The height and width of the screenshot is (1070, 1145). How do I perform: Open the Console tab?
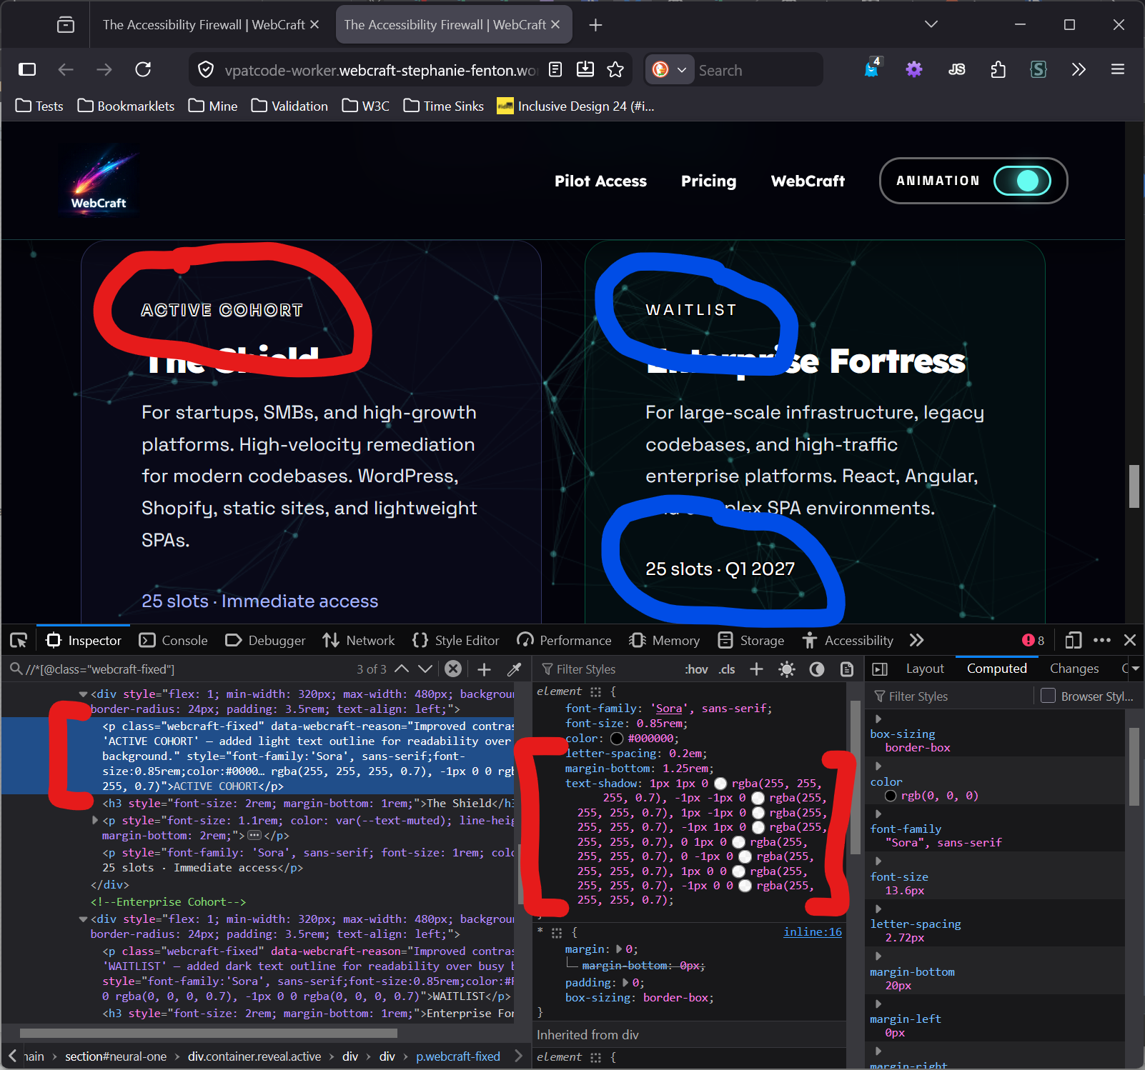173,640
